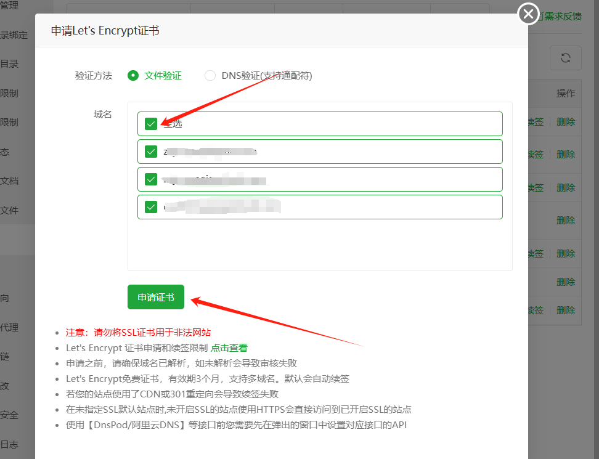Select the 目录 sidebar item

coord(9,64)
